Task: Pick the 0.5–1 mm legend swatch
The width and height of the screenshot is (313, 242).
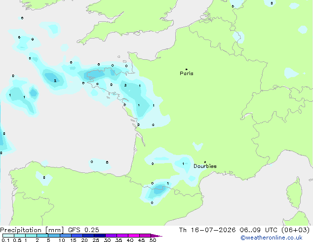Action: [x=20, y=236]
